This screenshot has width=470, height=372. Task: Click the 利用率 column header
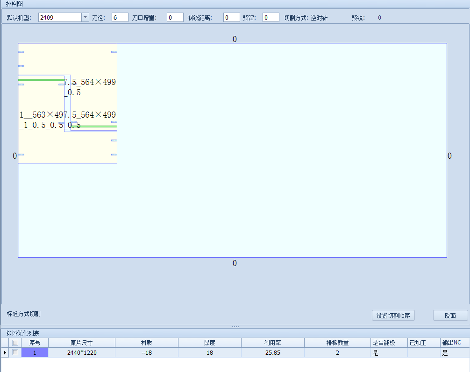pos(272,343)
